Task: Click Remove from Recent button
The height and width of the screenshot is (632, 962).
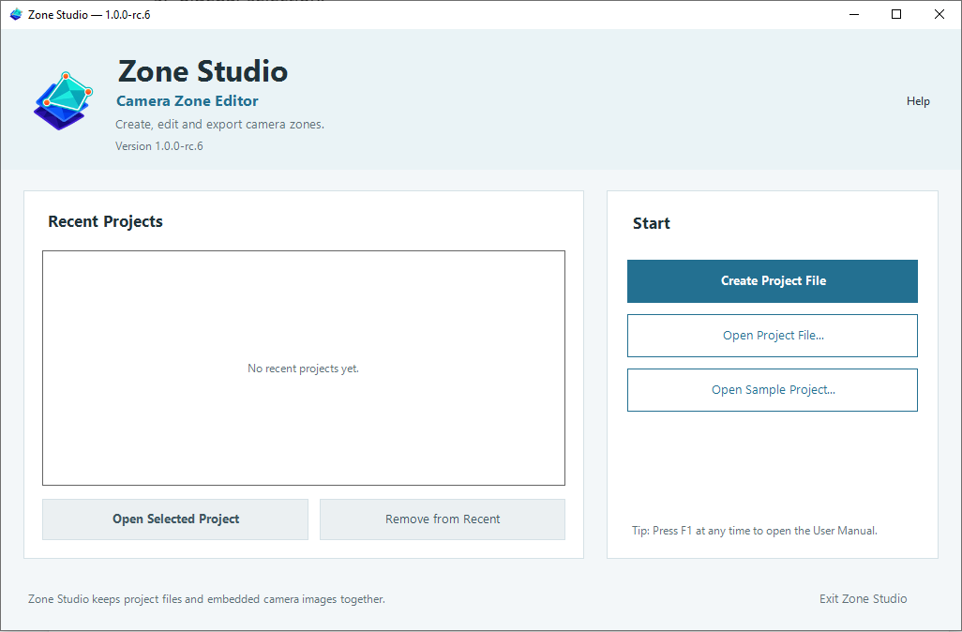Action: click(x=443, y=519)
